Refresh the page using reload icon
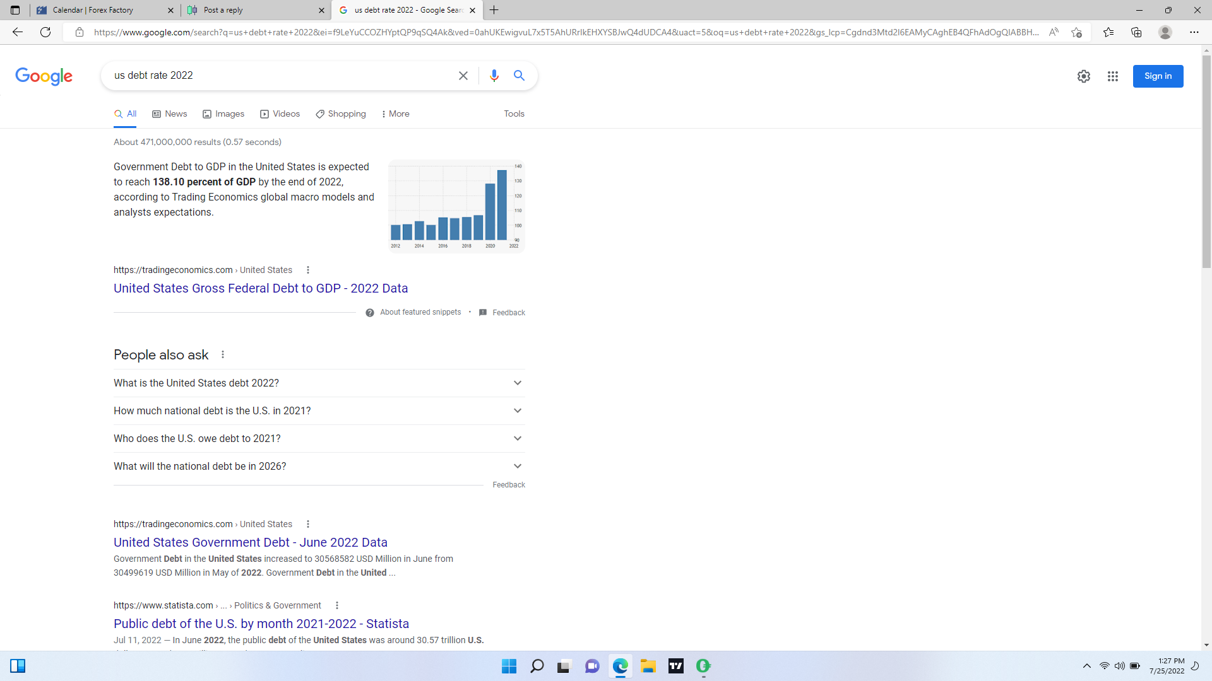 click(45, 32)
